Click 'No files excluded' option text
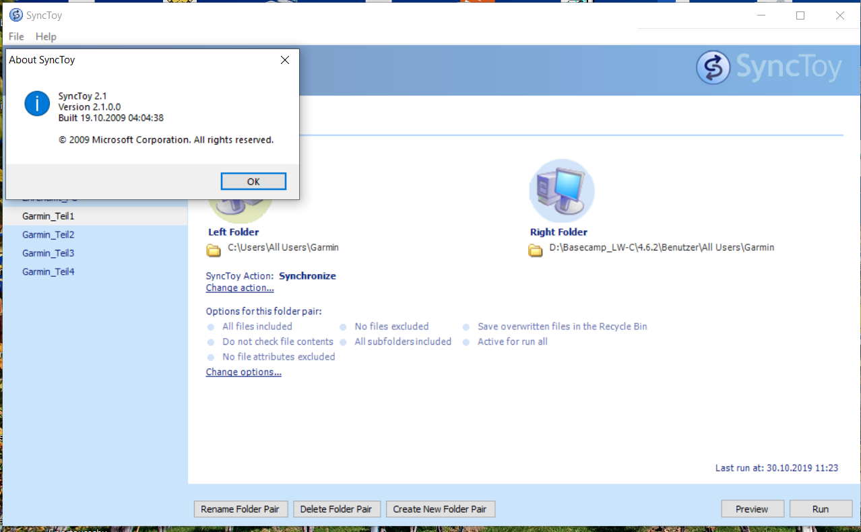 391,327
